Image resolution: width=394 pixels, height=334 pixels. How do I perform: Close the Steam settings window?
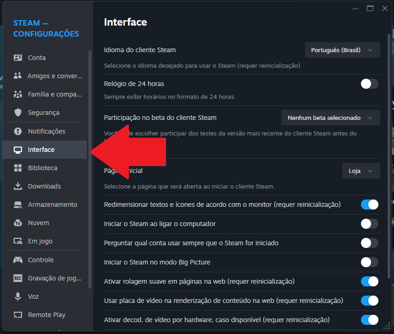pos(385,8)
